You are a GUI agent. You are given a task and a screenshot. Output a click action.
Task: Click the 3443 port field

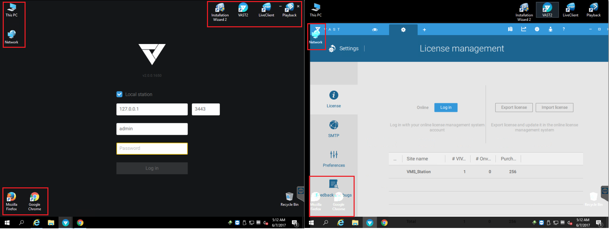(x=206, y=109)
